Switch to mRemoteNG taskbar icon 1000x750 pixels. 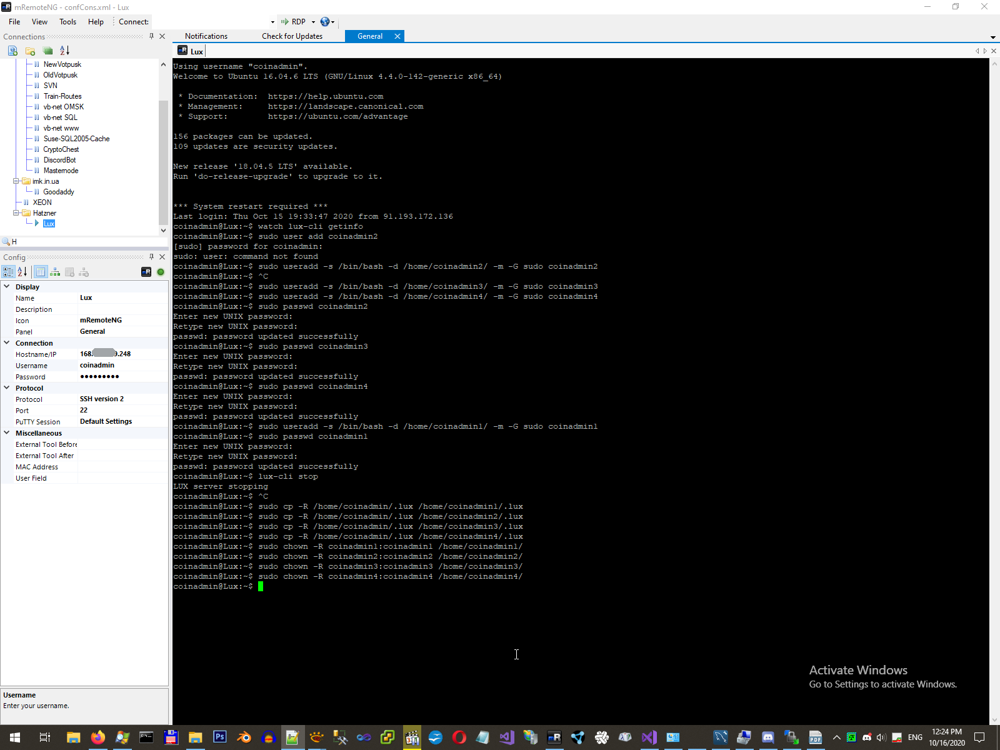coord(554,737)
